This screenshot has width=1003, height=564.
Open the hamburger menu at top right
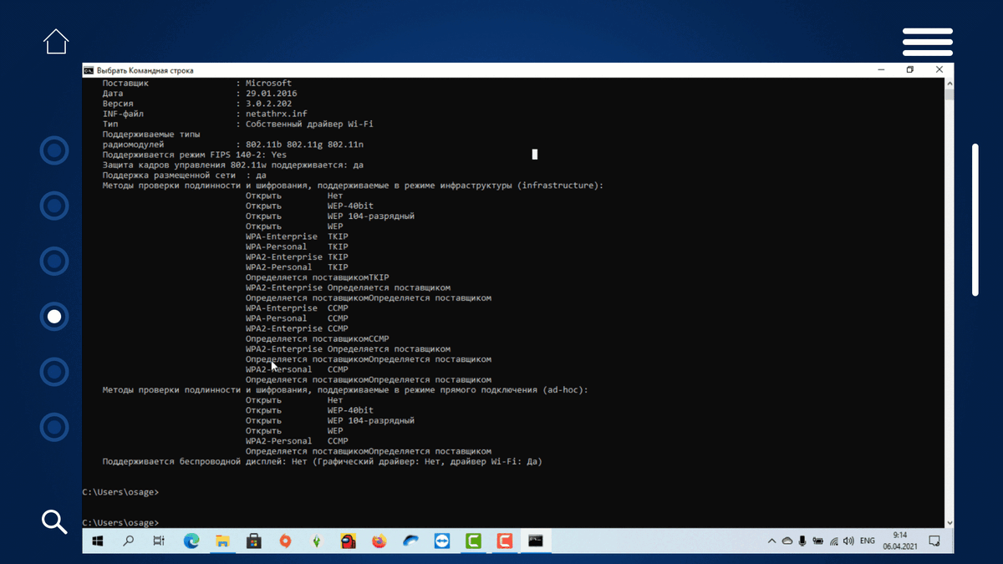(x=928, y=42)
